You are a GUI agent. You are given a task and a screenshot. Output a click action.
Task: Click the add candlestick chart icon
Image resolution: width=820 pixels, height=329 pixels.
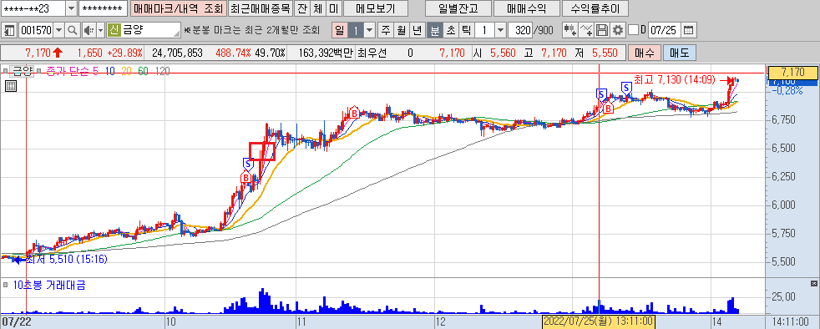coord(570,30)
